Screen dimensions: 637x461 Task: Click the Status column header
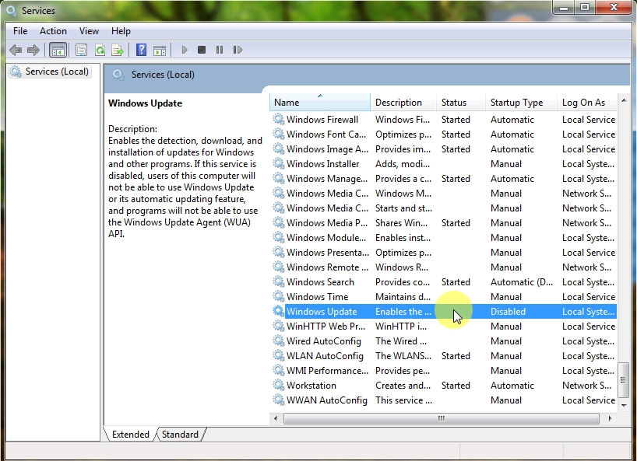click(x=454, y=103)
